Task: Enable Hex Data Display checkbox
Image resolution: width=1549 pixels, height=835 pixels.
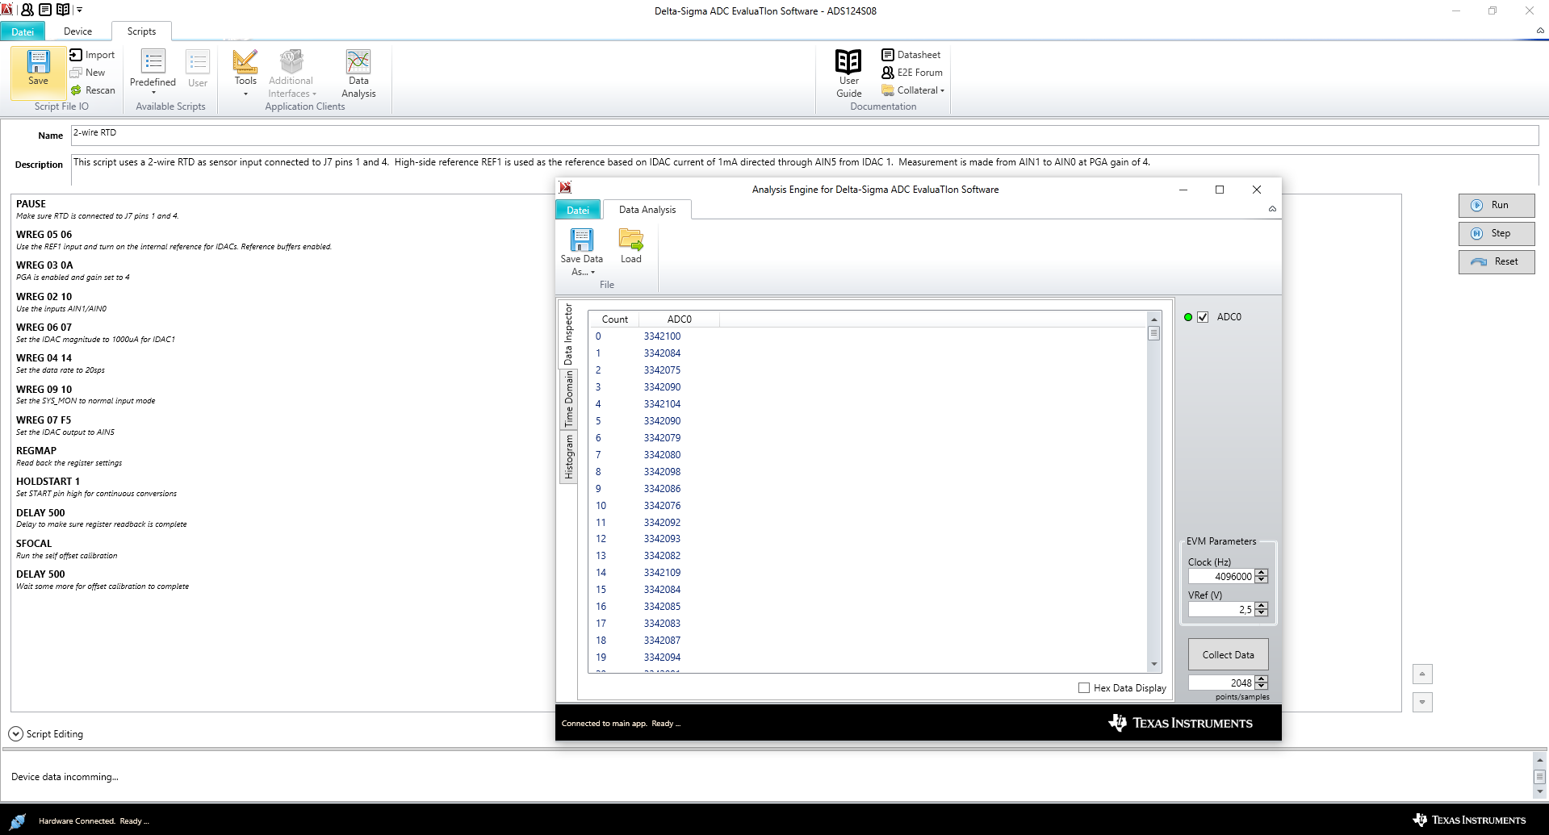Action: tap(1084, 688)
